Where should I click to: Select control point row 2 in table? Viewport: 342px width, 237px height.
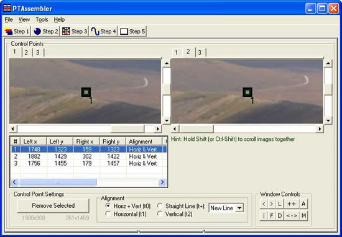pyautogui.click(x=89, y=156)
